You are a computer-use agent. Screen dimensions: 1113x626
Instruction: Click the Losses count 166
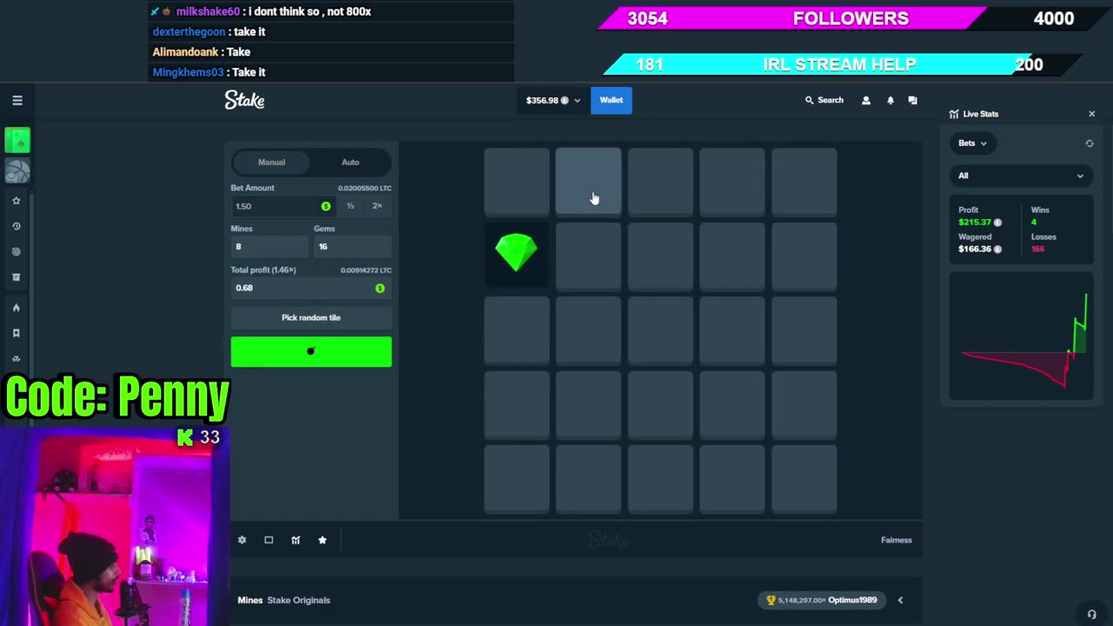[1037, 250]
